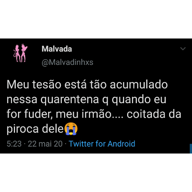Screen dimensions: 192x192
Task: Click the 22 mai 20 date
Action: click(x=45, y=144)
